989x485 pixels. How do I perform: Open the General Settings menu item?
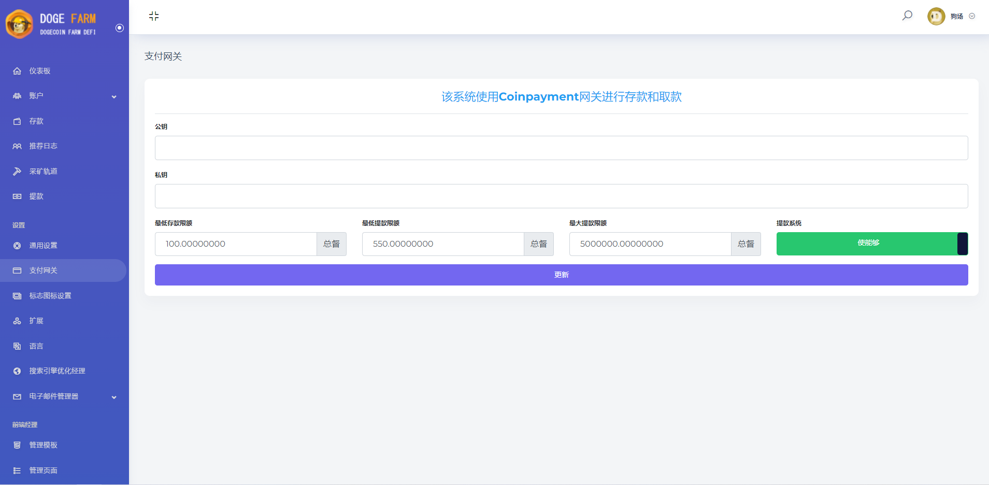(44, 246)
